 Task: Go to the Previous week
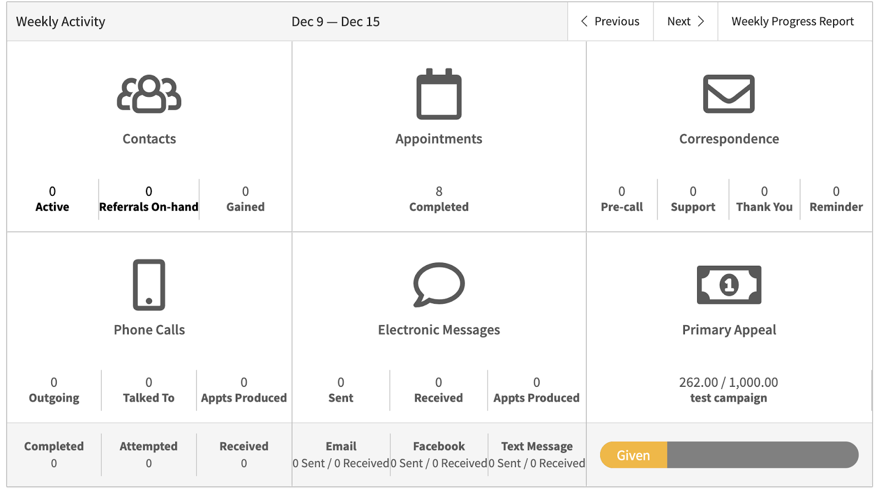pos(610,21)
